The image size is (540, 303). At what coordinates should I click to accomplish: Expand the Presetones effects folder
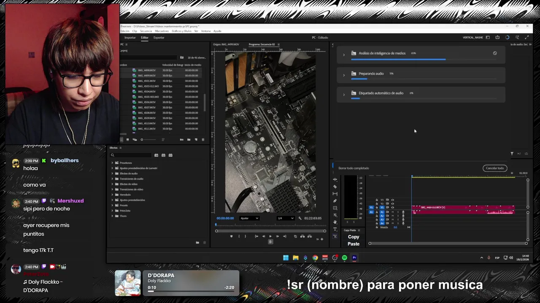click(112, 163)
